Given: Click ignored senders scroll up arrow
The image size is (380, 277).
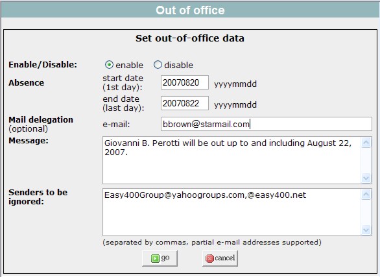Looking at the screenshot, I should coord(366,195).
